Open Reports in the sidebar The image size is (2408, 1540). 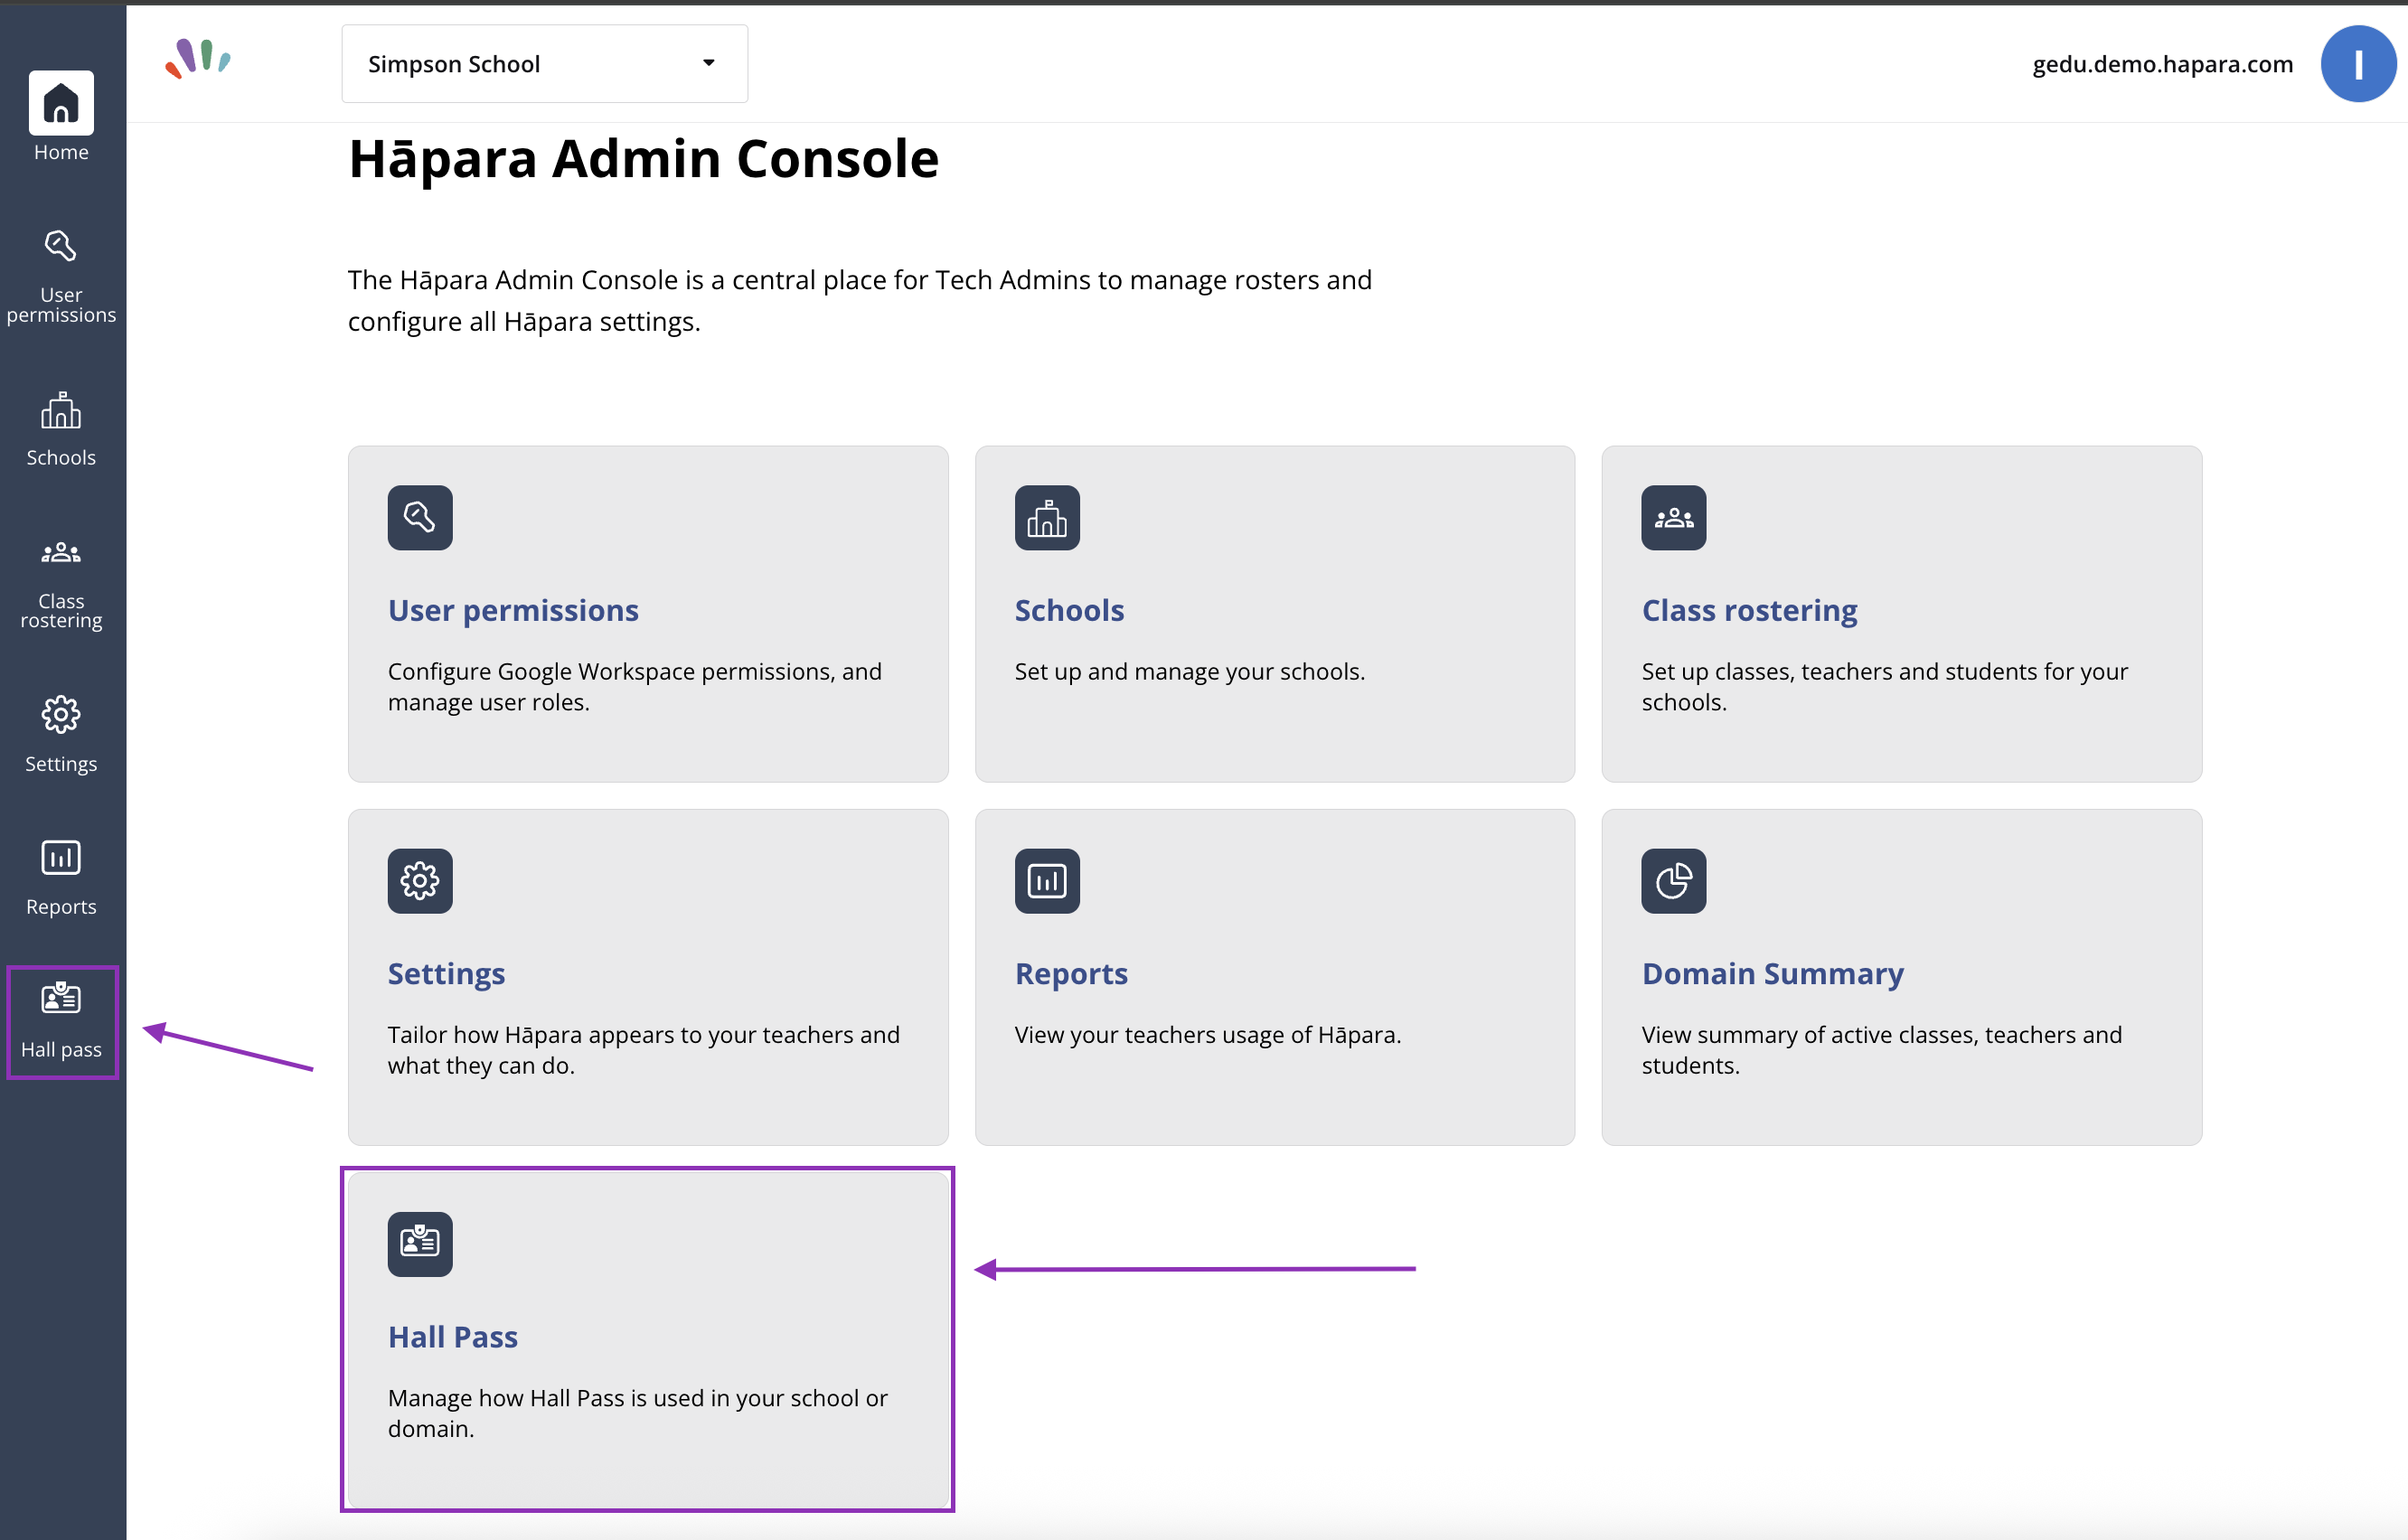tap(61, 877)
